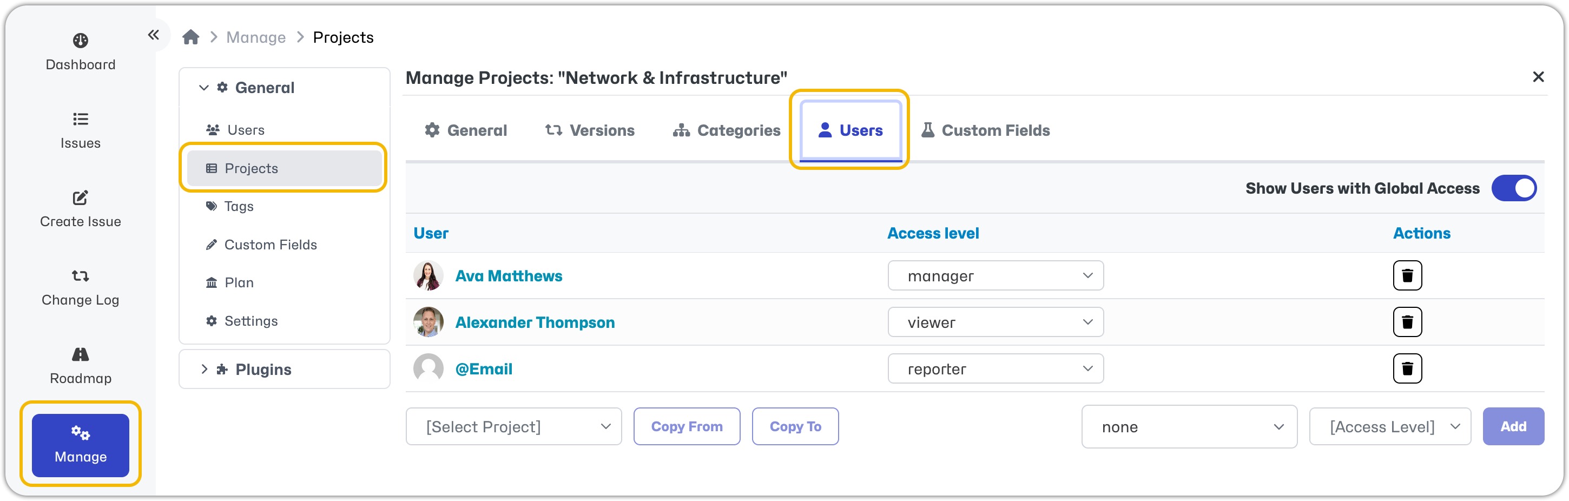Open the Select Project dropdown
Viewport: 1569px width, 501px height.
pyautogui.click(x=513, y=427)
